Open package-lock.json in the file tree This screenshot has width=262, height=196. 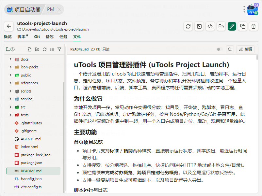pos(34,155)
